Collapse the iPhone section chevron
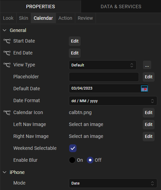161x190 pixels. (x=5, y=172)
